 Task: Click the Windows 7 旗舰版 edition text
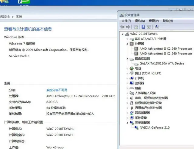[22, 44]
